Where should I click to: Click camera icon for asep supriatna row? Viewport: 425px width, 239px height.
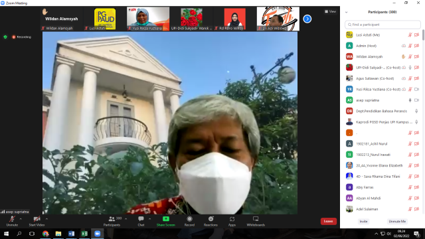416,100
